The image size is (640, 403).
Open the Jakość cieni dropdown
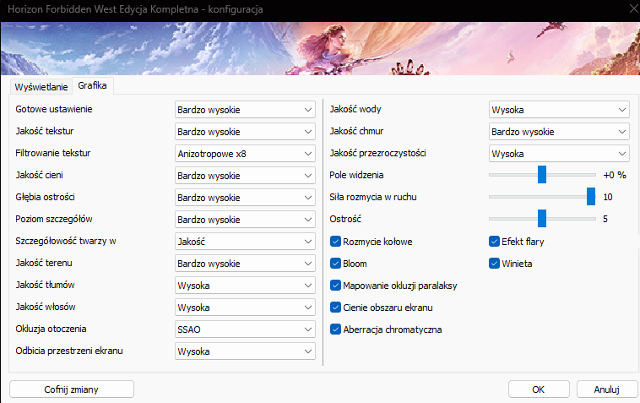tap(245, 176)
